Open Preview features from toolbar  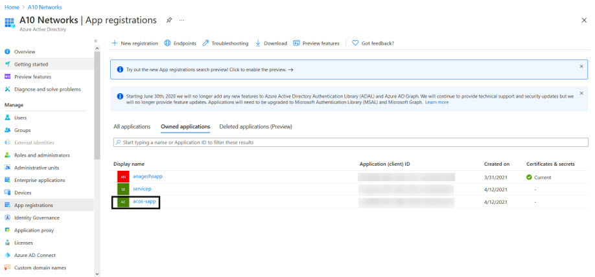pyautogui.click(x=316, y=43)
